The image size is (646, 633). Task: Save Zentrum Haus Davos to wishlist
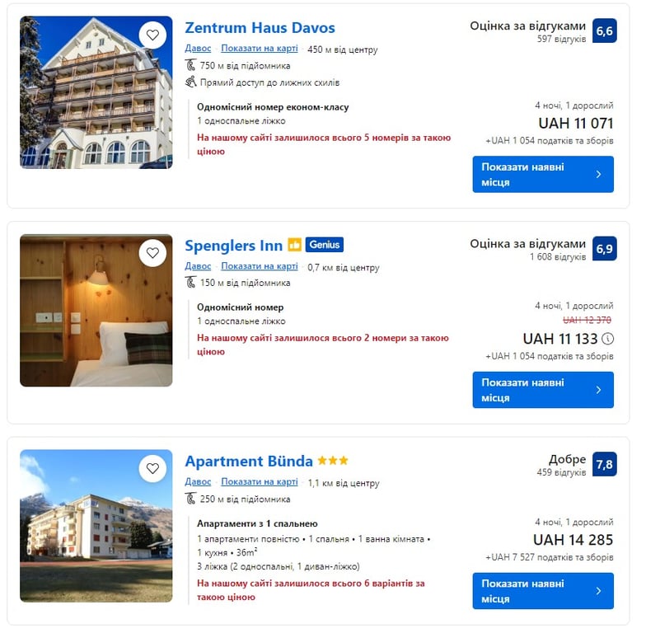coord(152,35)
